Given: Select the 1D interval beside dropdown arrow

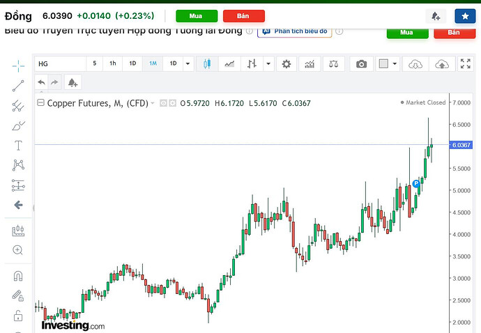Looking at the screenshot, I should coord(173,63).
